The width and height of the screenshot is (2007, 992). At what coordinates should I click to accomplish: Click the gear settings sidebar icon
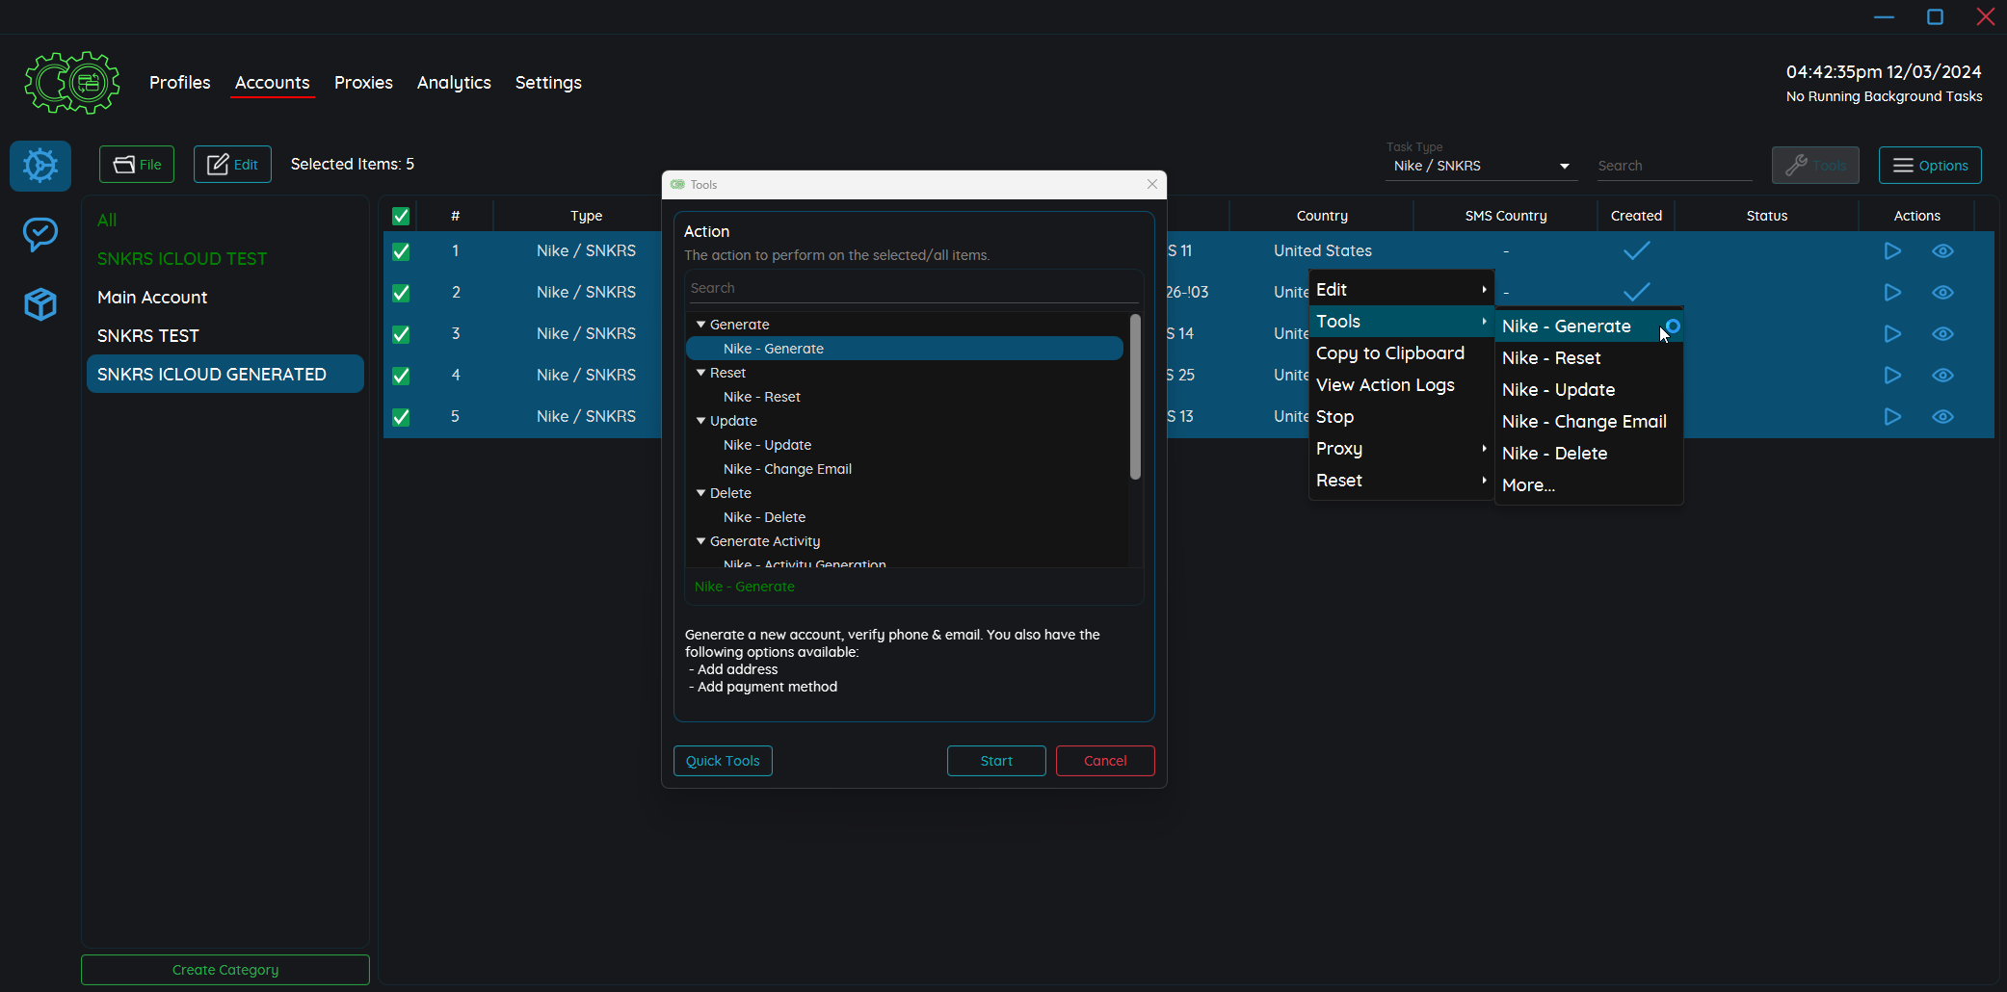(x=40, y=166)
